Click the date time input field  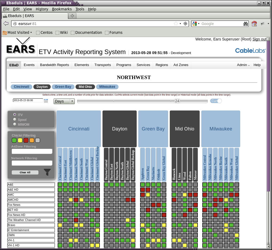tap(28, 100)
